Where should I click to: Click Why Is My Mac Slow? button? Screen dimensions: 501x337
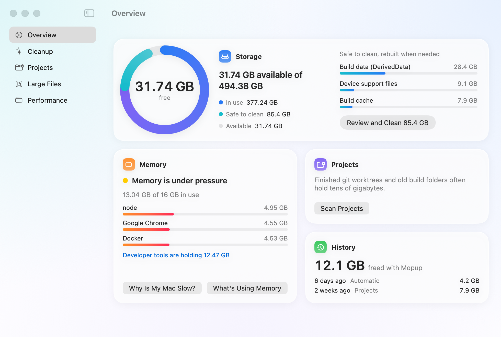(162, 288)
